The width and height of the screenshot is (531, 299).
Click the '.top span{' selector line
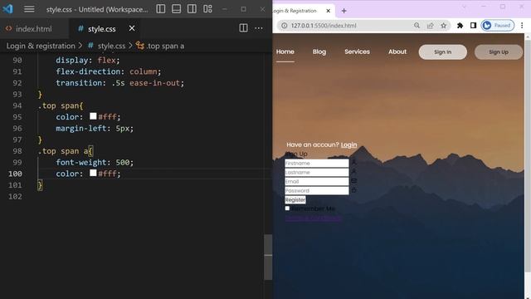pos(61,105)
